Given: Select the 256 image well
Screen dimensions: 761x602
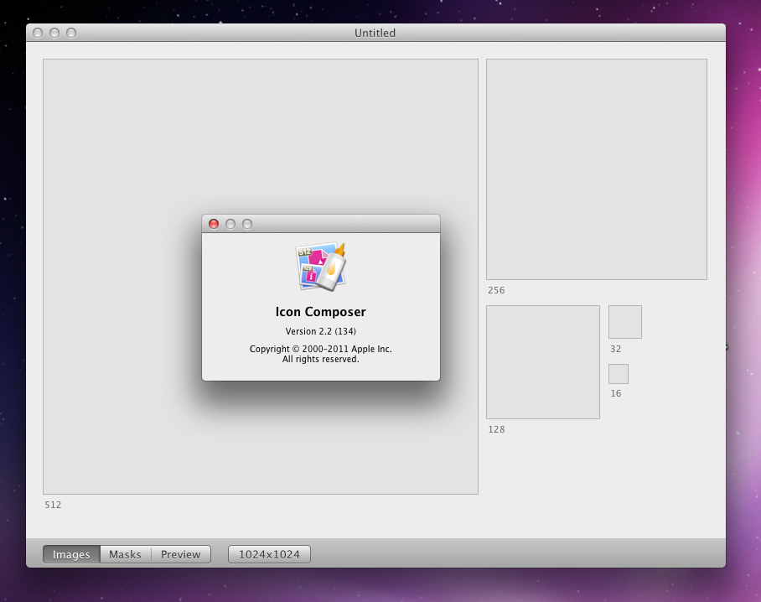Looking at the screenshot, I should point(597,169).
